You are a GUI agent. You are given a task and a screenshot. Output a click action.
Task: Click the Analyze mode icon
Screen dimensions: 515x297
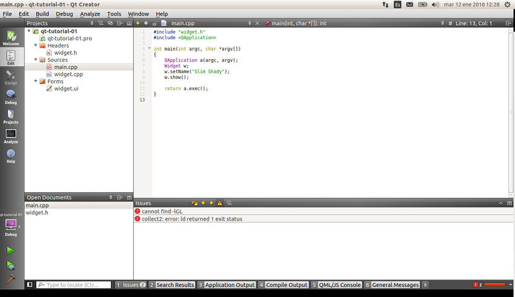coord(10,136)
